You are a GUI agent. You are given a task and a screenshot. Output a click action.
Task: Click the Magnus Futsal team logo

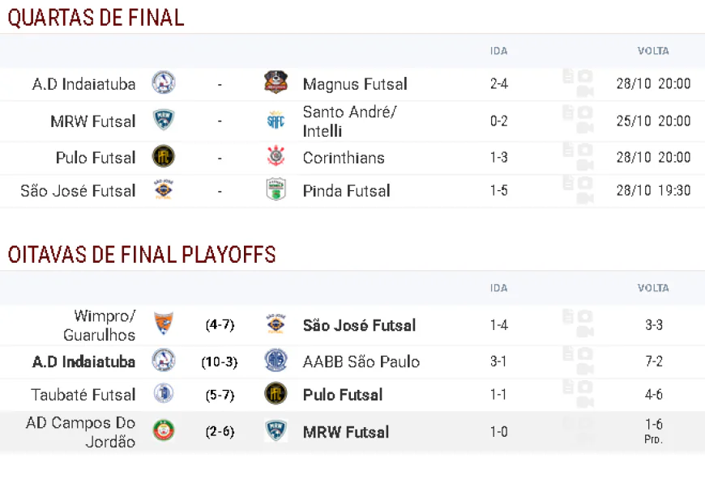[x=276, y=83]
